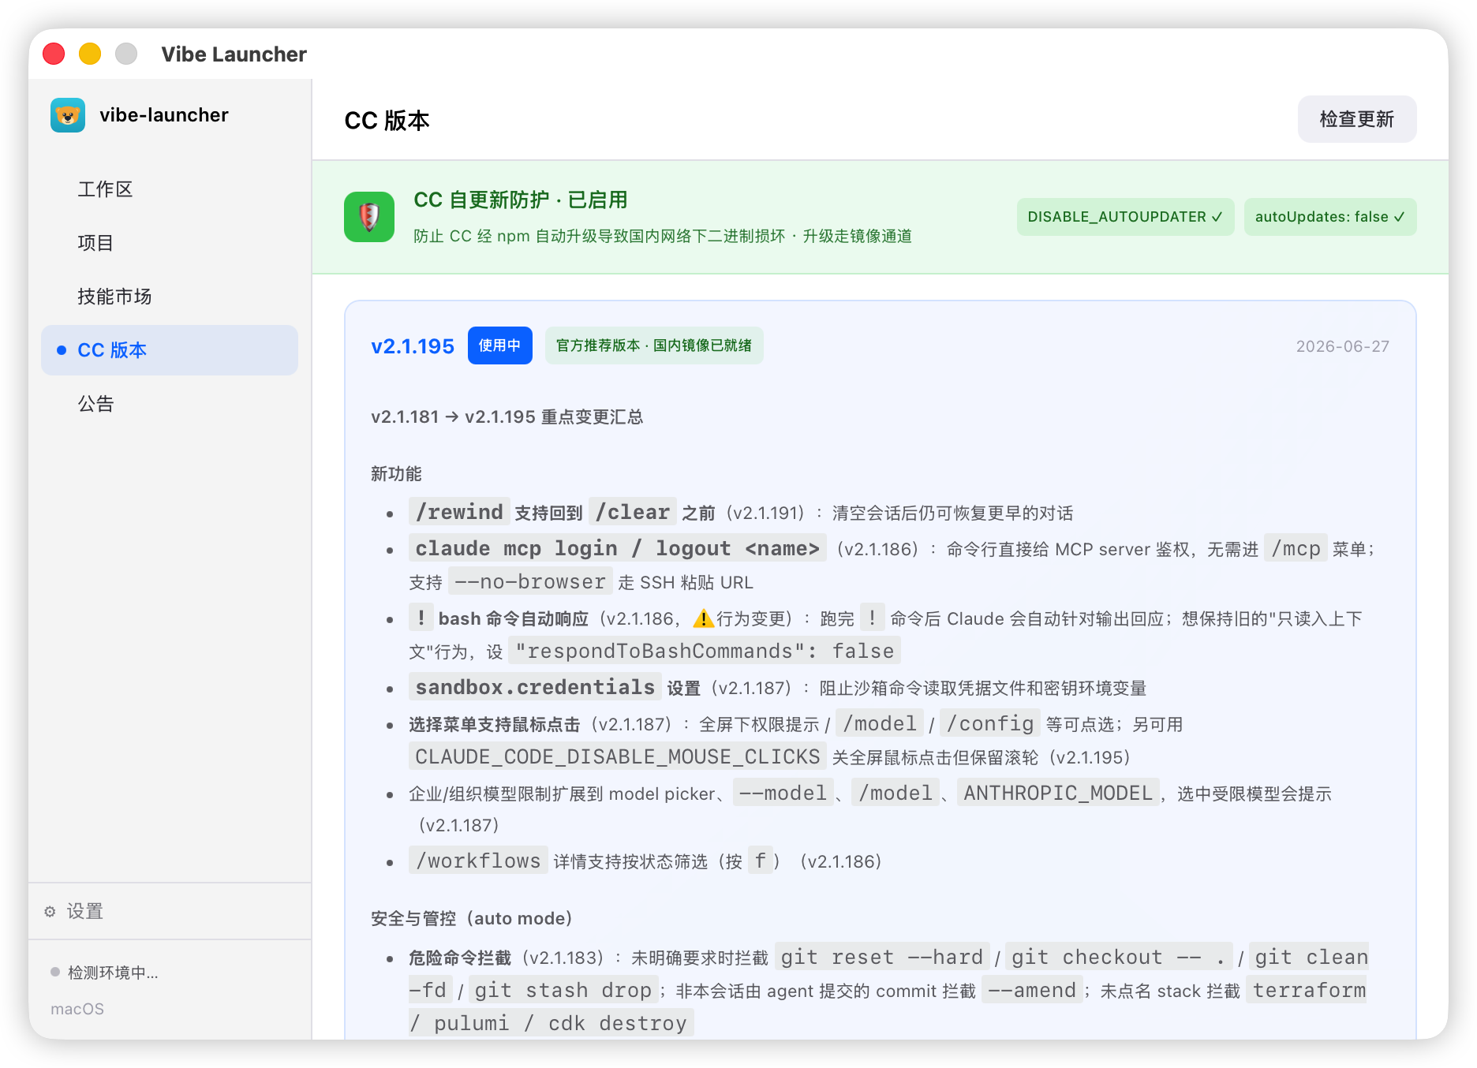Click the sandbox.credentials code snippet

pos(535,687)
